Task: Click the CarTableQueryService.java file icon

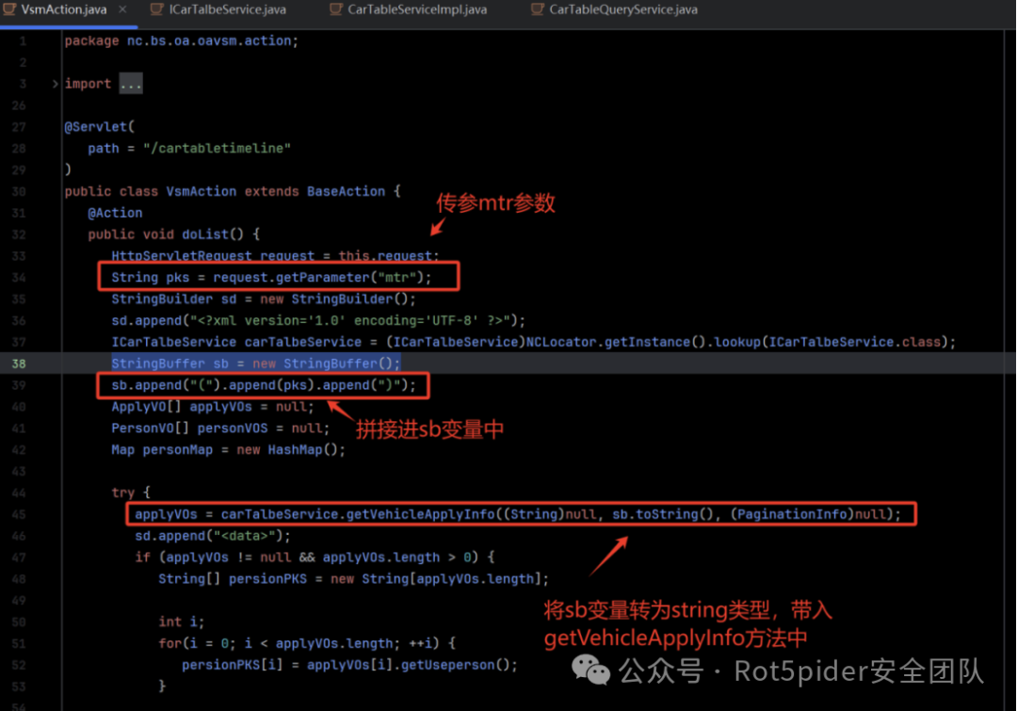Action: 537,9
